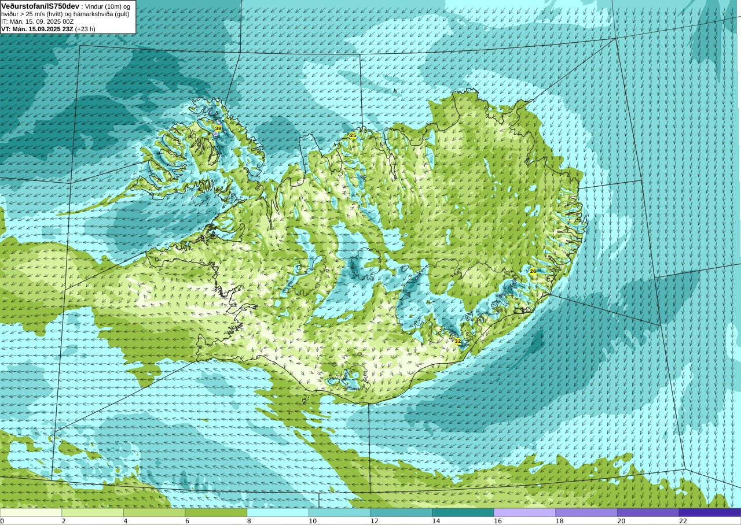This screenshot has width=741, height=525.
Task: Click the 'hámarkshviða (gult)' description text
Action: coord(101,14)
